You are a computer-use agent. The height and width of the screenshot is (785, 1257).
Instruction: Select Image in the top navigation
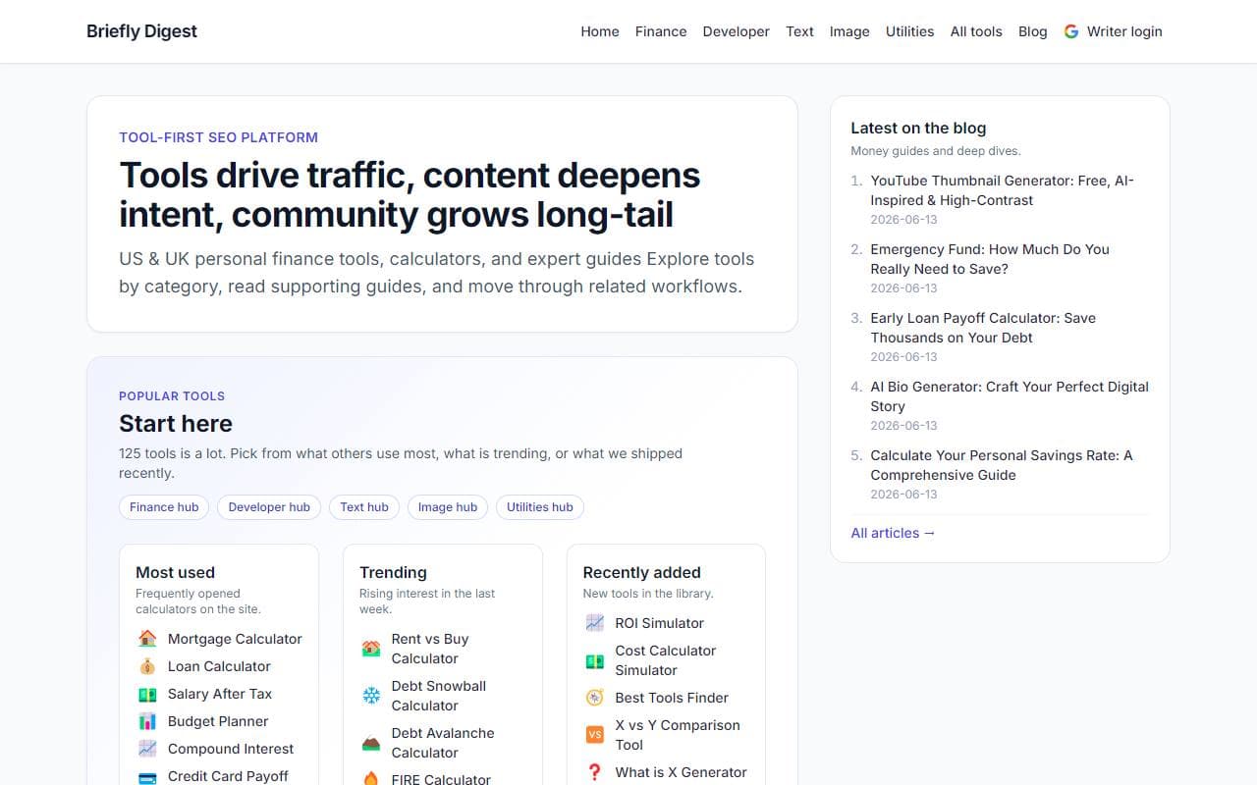point(849,31)
